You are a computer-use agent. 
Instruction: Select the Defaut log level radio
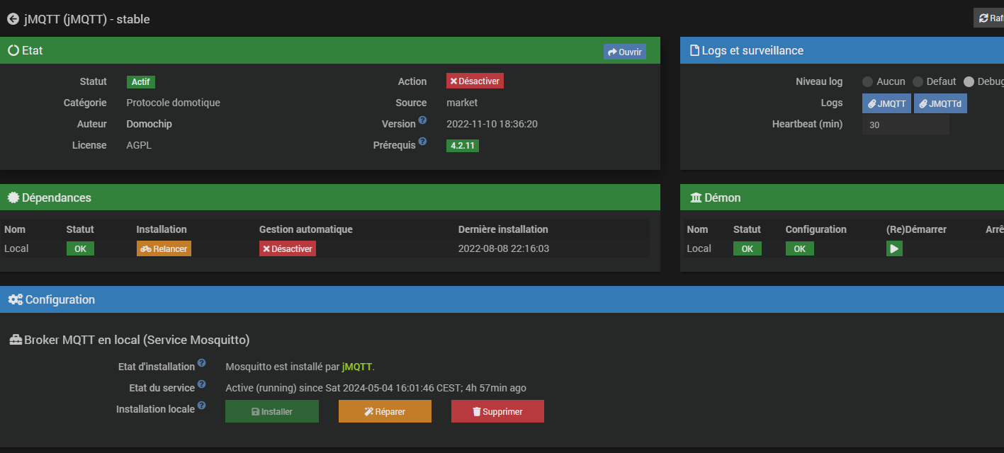click(918, 81)
